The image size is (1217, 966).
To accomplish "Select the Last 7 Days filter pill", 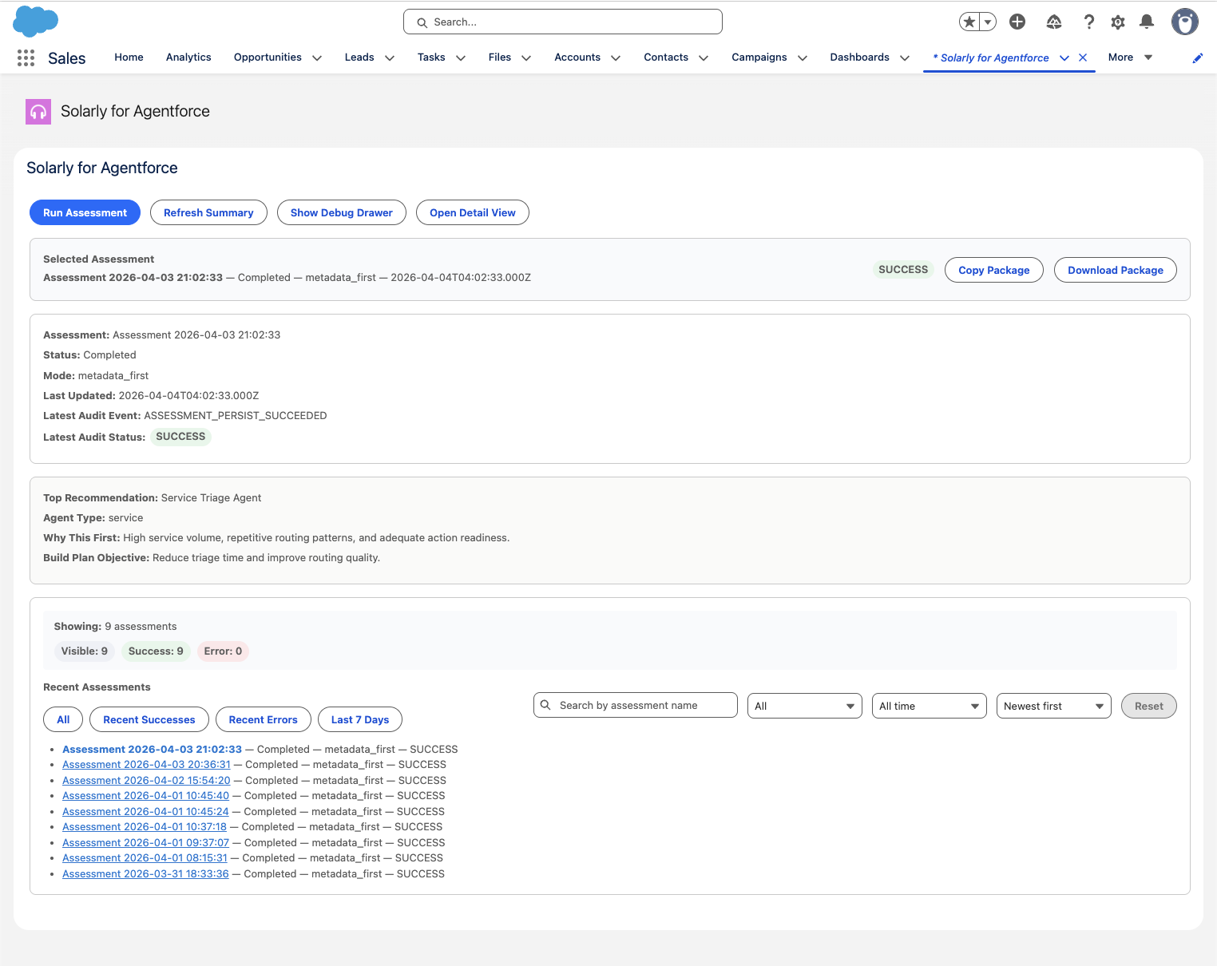I will click(x=360, y=719).
